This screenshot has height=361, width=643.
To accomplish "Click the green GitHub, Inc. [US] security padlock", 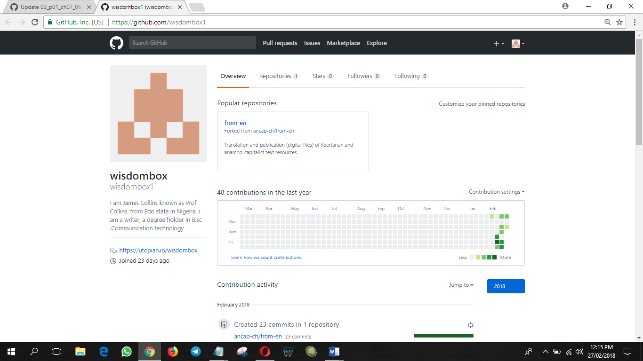I will [x=50, y=22].
